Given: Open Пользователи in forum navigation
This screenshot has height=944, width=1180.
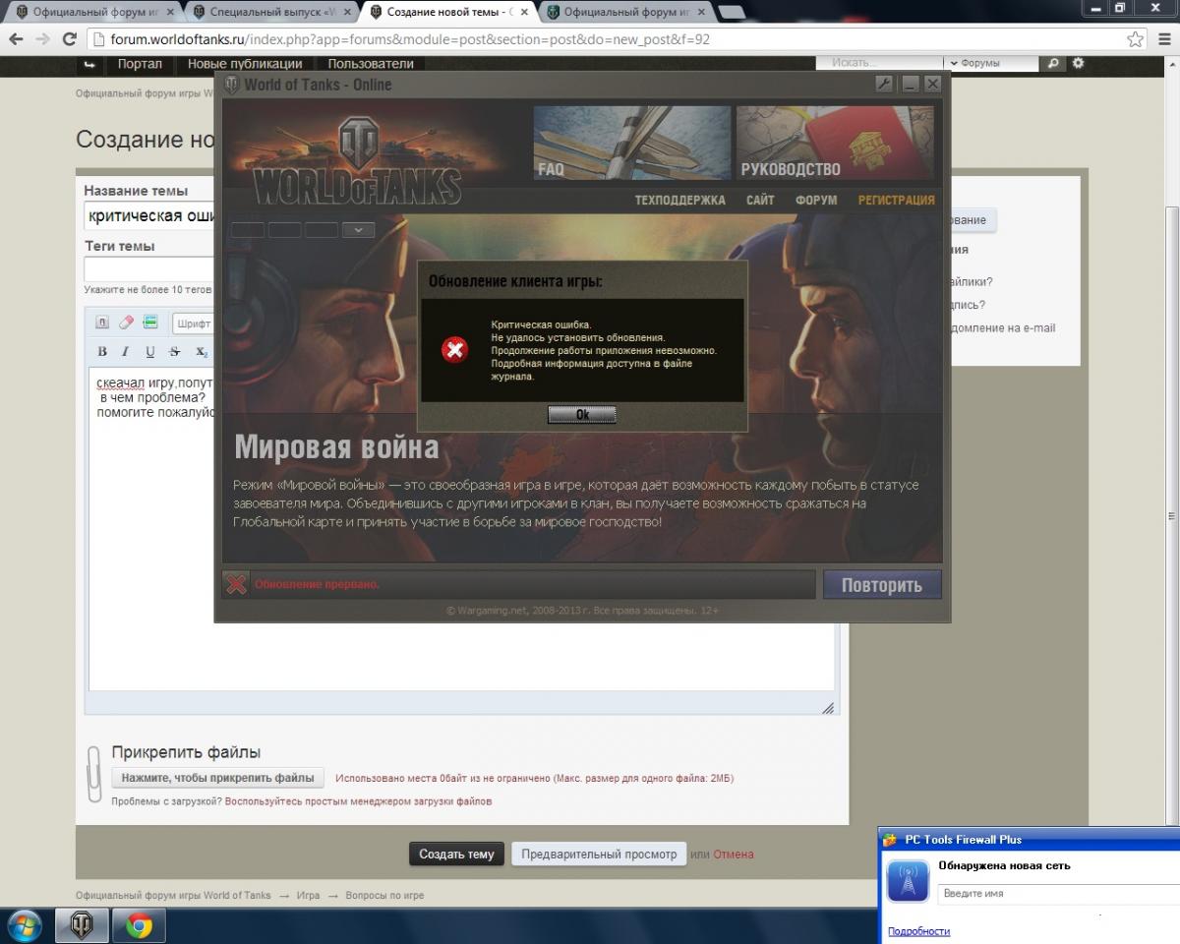Looking at the screenshot, I should (x=371, y=64).
